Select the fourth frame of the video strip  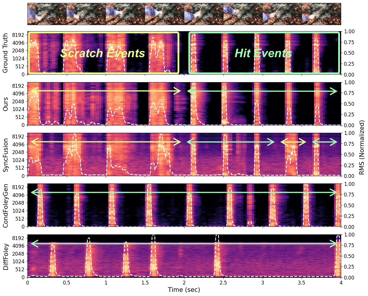click(x=165, y=14)
